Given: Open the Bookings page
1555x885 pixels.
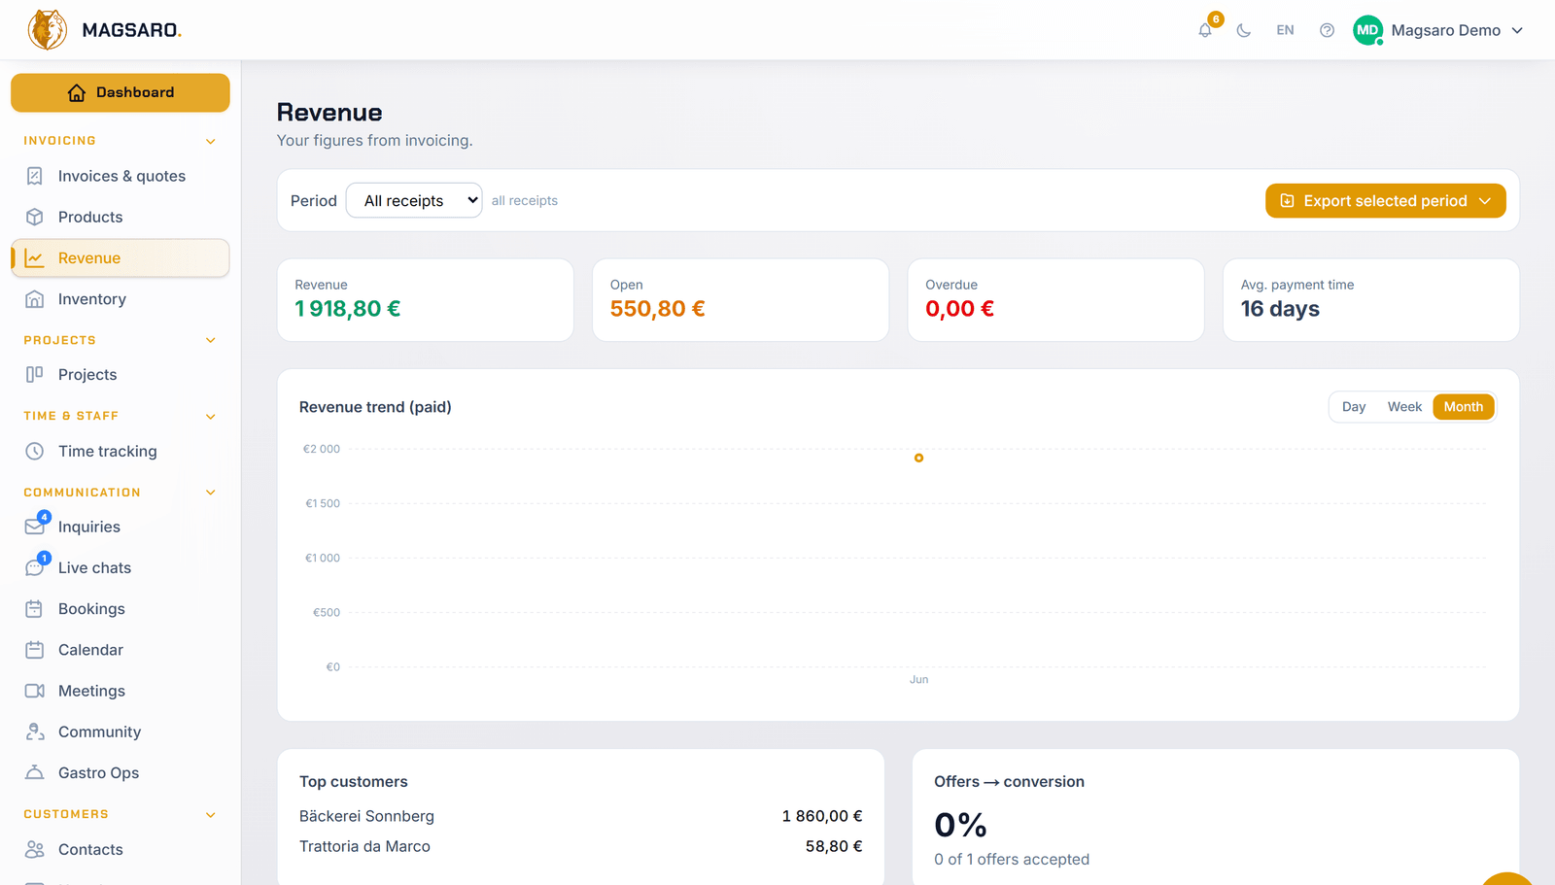Looking at the screenshot, I should coord(121,609).
